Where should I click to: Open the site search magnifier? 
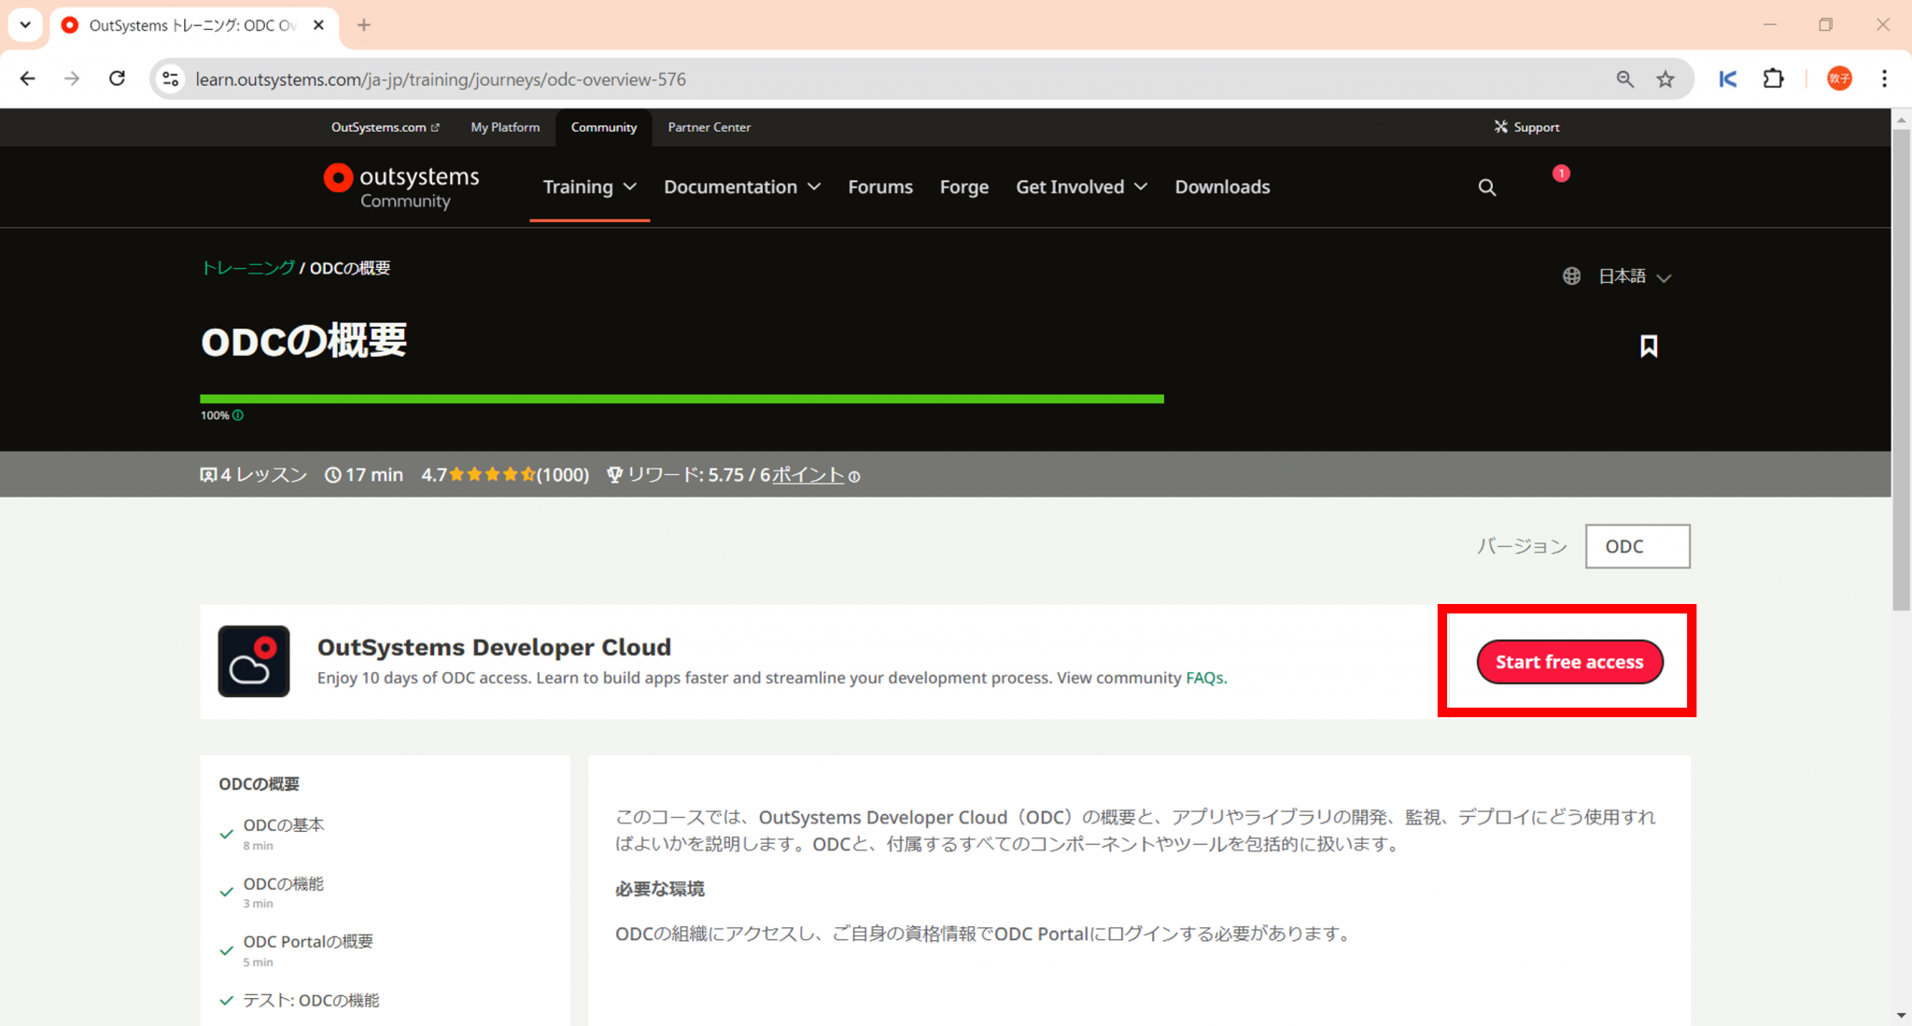pos(1487,187)
